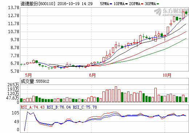The image size is (189, 133).
Task: Click the RSI_B:76.04 indicator label
Action: (x=59, y=107)
